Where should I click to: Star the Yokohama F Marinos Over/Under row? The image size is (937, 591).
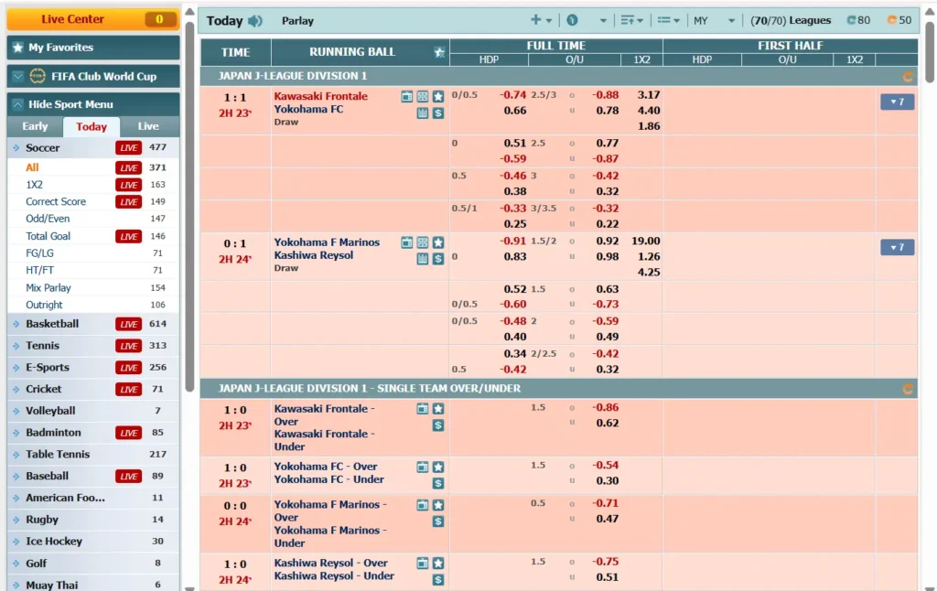click(438, 505)
